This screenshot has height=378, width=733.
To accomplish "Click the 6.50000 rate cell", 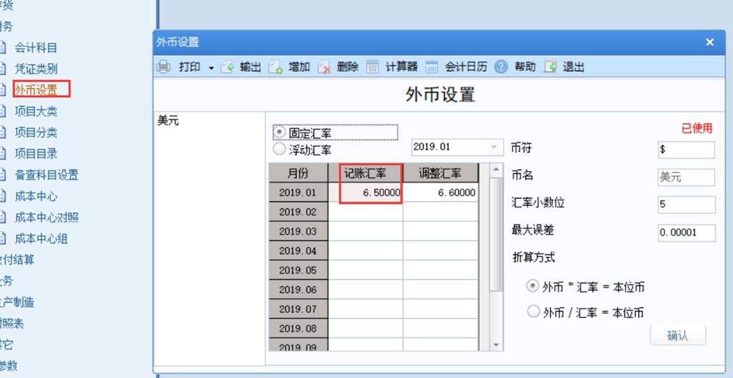I will click(x=365, y=192).
